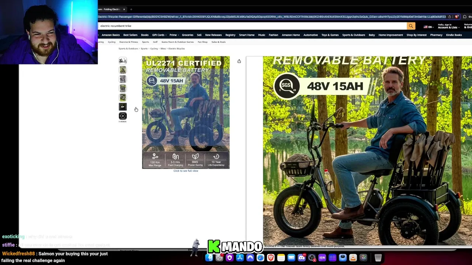Viewport: 472px width, 265px height.
Task: Open Golf subnav link
Action: [155, 42]
